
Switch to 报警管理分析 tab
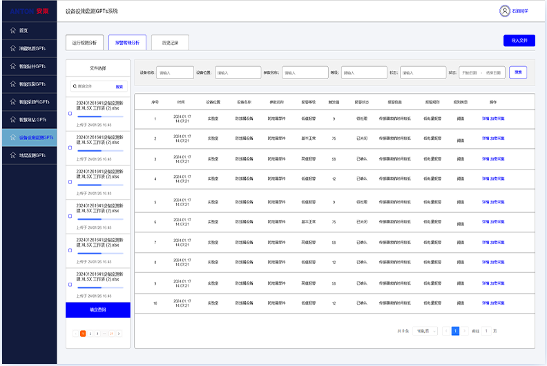click(127, 43)
